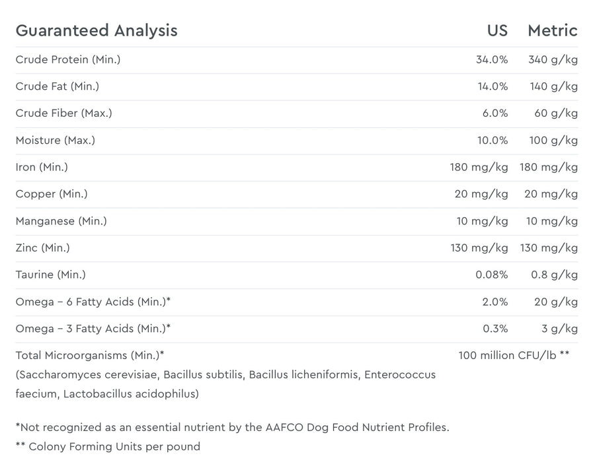Click the 3 g/kg Omega – 3 metric value
The height and width of the screenshot is (472, 595).
point(559,329)
